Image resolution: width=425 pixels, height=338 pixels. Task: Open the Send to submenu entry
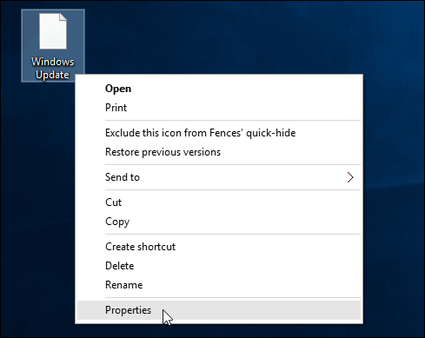[219, 177]
